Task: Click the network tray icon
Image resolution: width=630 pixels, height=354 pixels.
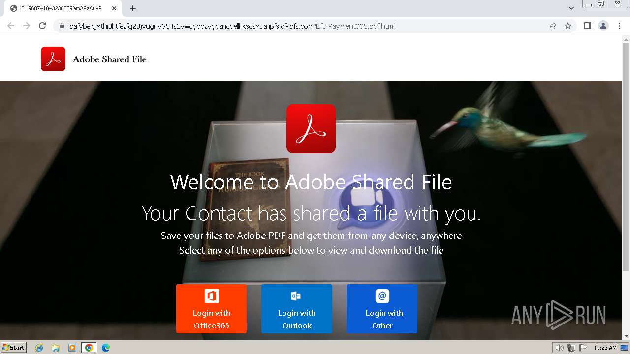Action: click(571, 348)
